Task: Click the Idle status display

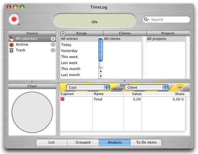Action: [95, 21]
